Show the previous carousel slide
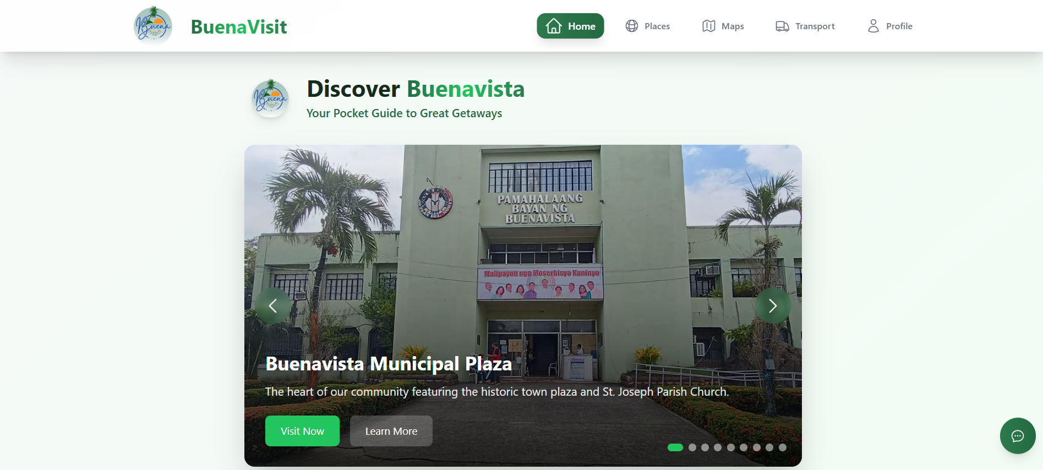The height and width of the screenshot is (470, 1043). coord(273,305)
